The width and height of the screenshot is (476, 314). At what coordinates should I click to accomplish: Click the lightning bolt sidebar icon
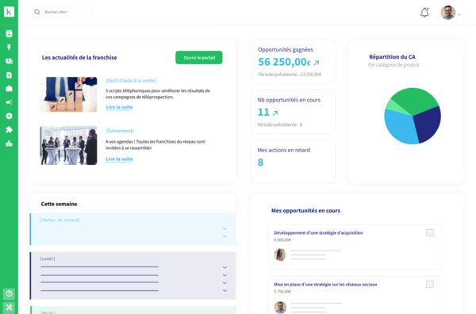point(9,48)
